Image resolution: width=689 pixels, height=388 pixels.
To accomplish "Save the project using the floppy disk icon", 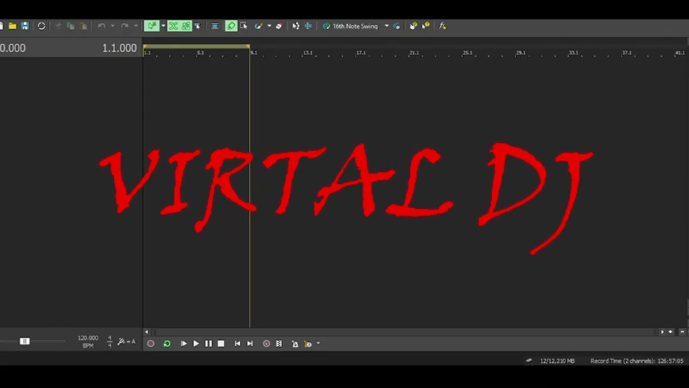I will point(25,26).
